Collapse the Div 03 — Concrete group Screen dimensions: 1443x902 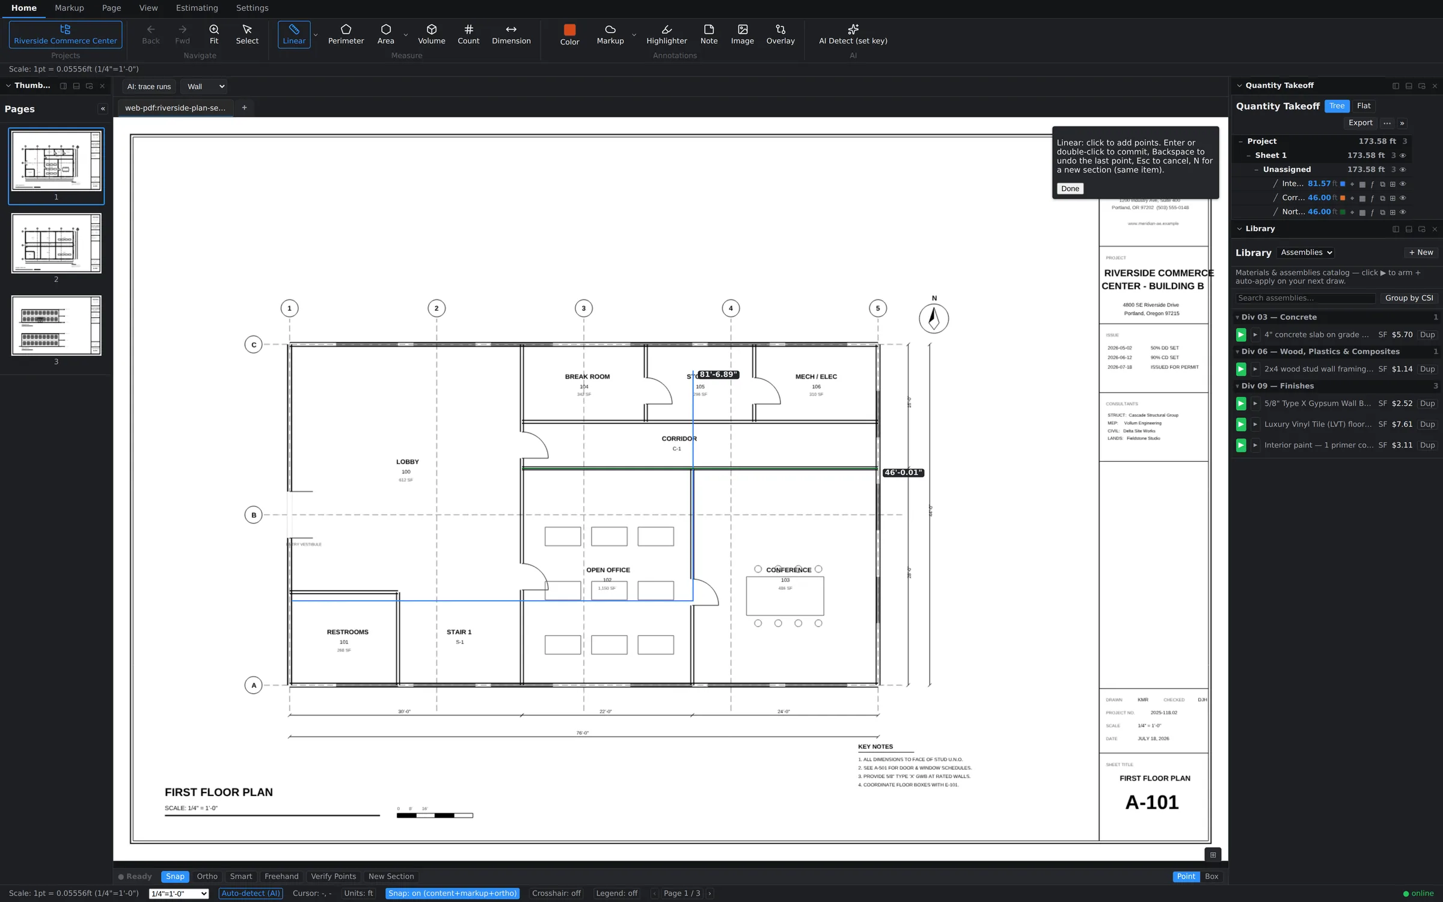coord(1237,318)
